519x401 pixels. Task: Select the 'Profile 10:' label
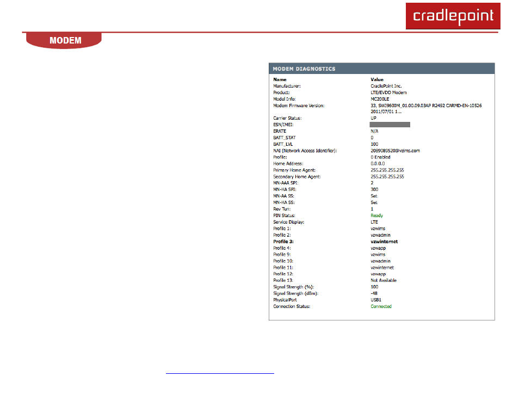[283, 261]
